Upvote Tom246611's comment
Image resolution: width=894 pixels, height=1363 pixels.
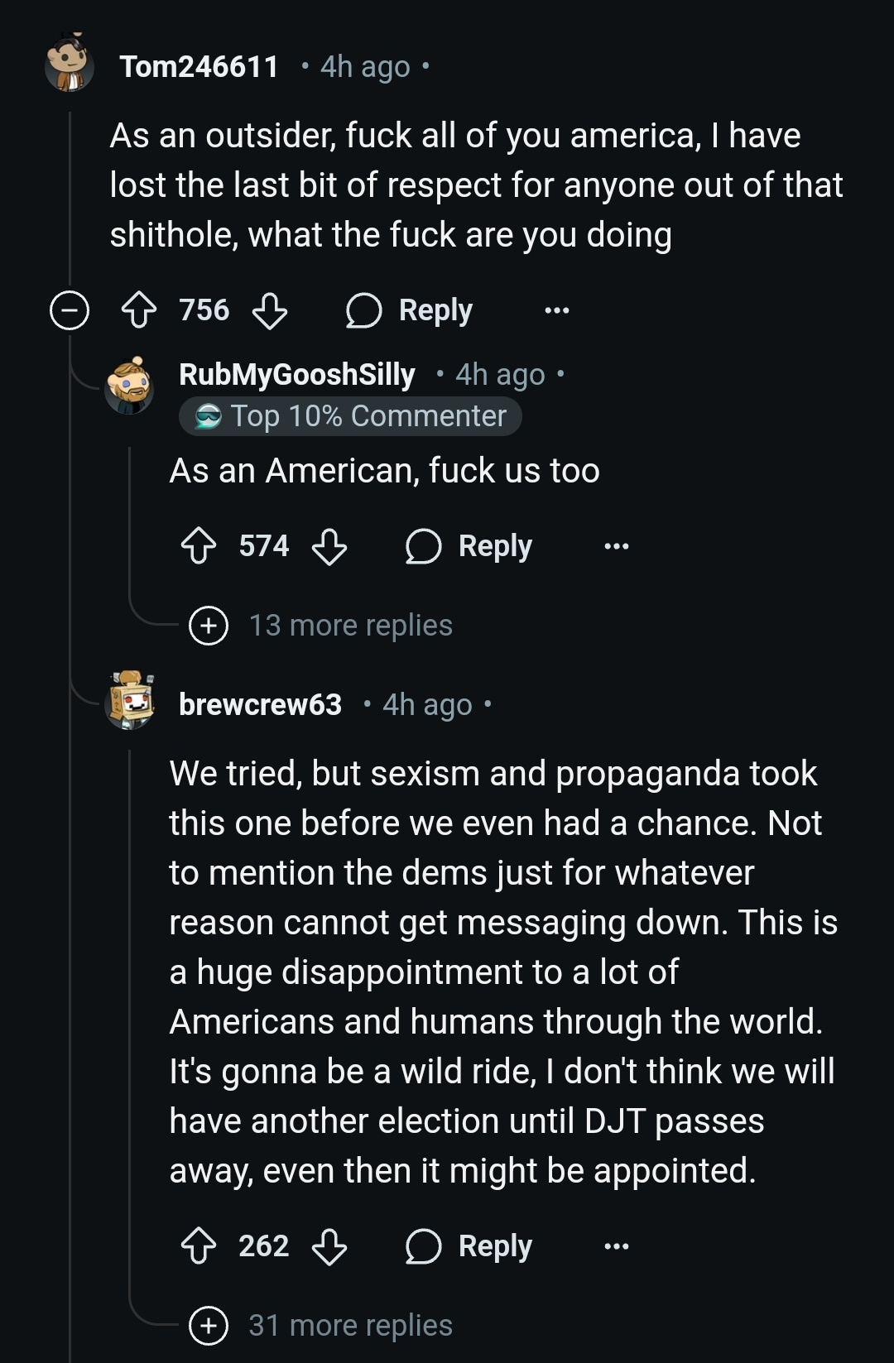[139, 311]
